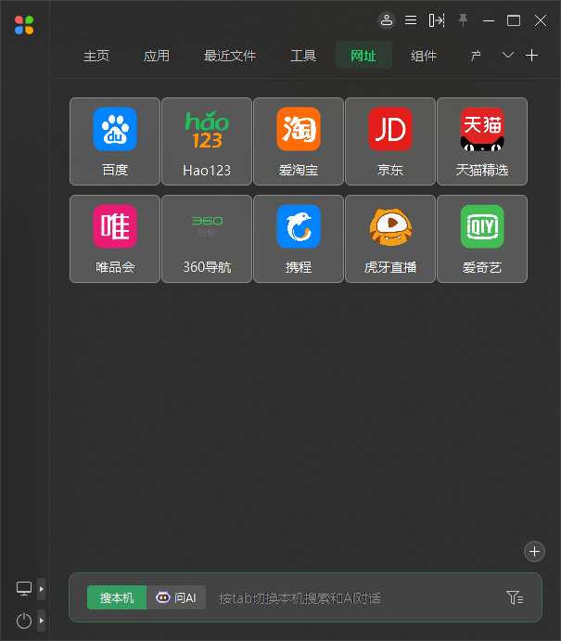Image resolution: width=561 pixels, height=641 pixels.
Task: Click the four-color clover app logo
Action: pyautogui.click(x=24, y=25)
